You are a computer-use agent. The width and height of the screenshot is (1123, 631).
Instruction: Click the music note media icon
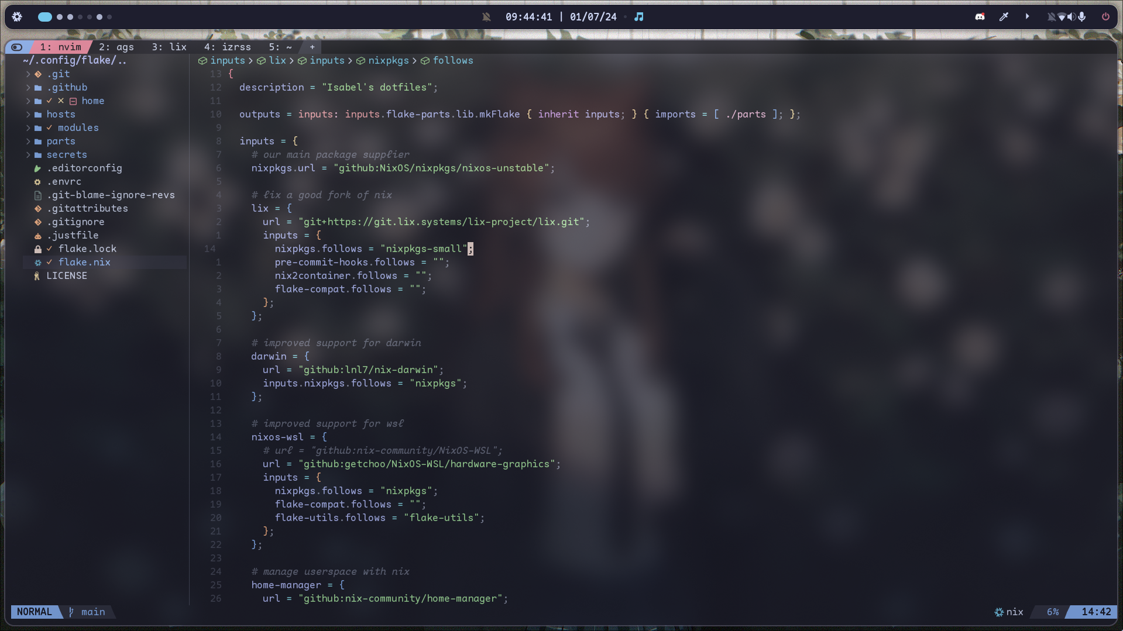(x=639, y=16)
